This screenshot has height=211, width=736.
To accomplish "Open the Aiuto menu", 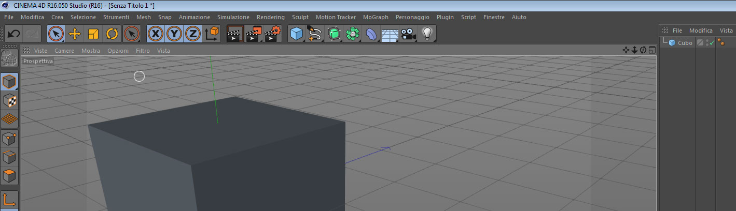I will 519,17.
